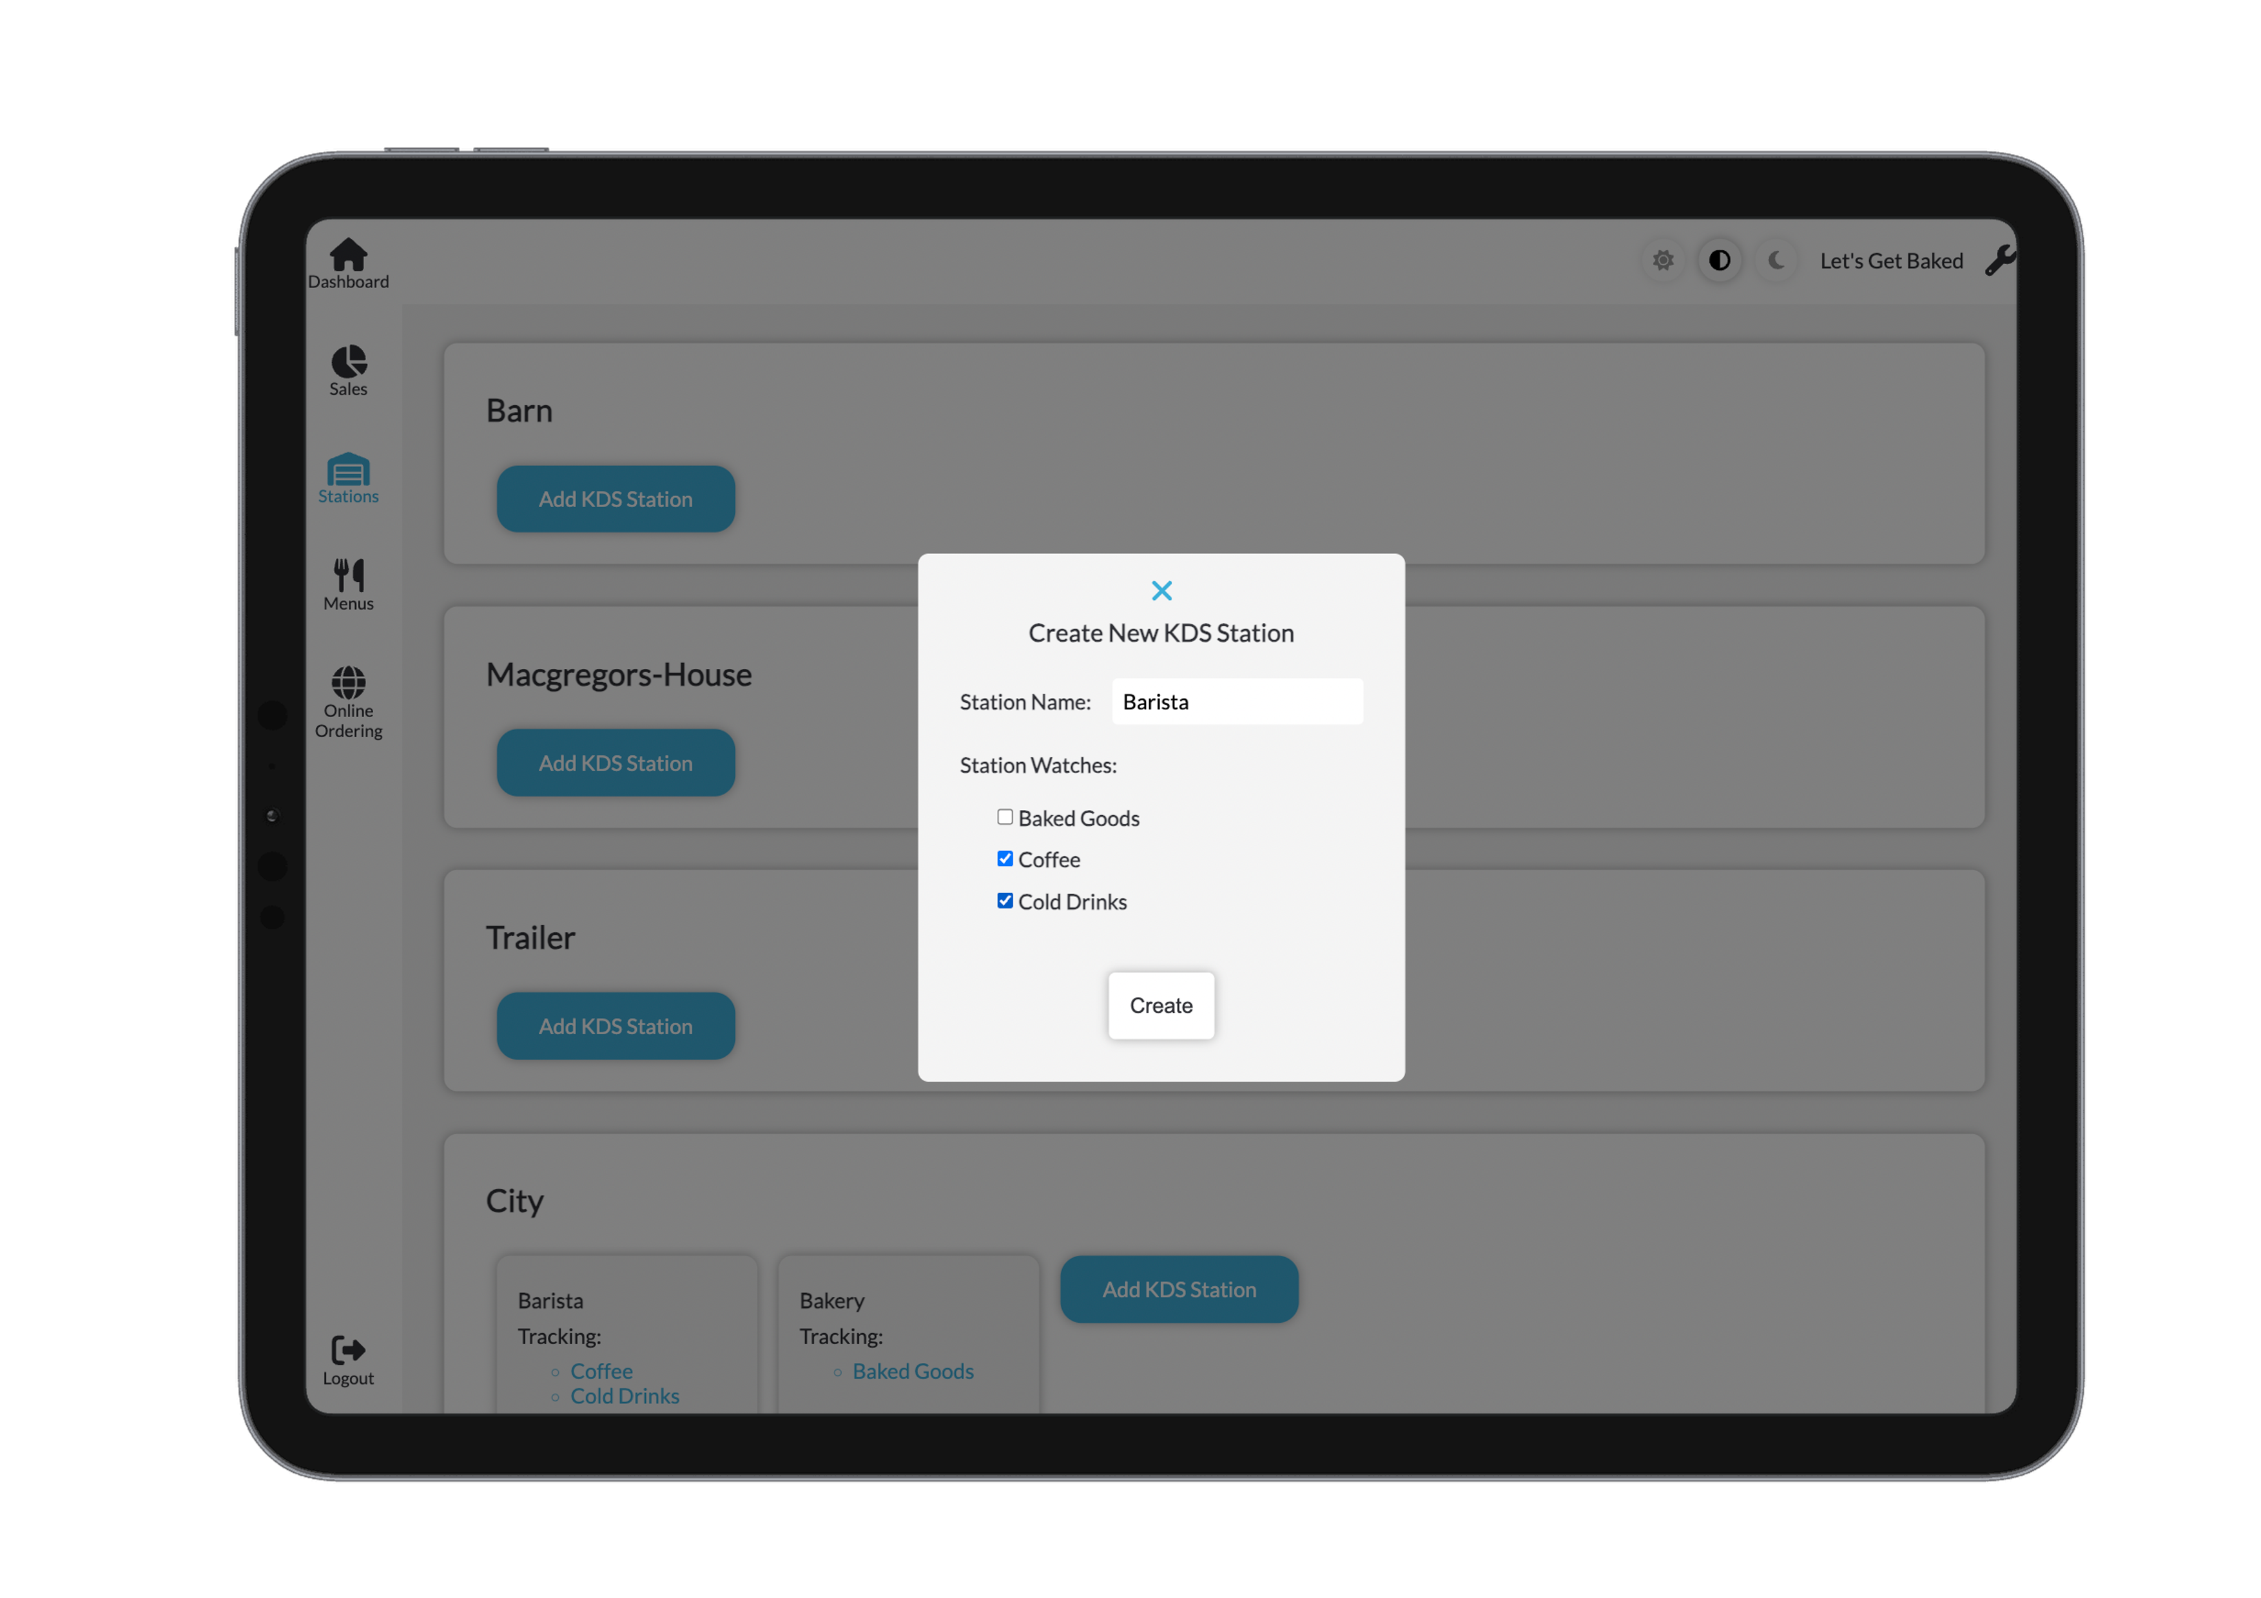Add a KDS Station to the Barn
Image resolution: width=2261 pixels, height=1598 pixels.
click(616, 499)
